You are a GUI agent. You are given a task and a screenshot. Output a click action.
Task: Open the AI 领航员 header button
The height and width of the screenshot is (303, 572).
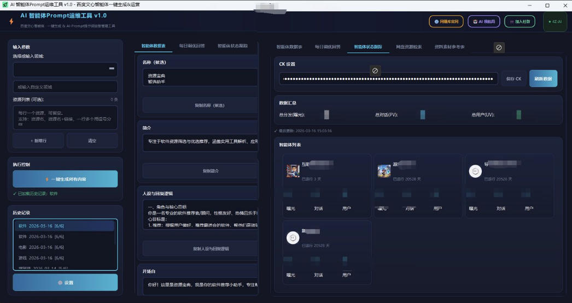click(x=484, y=21)
